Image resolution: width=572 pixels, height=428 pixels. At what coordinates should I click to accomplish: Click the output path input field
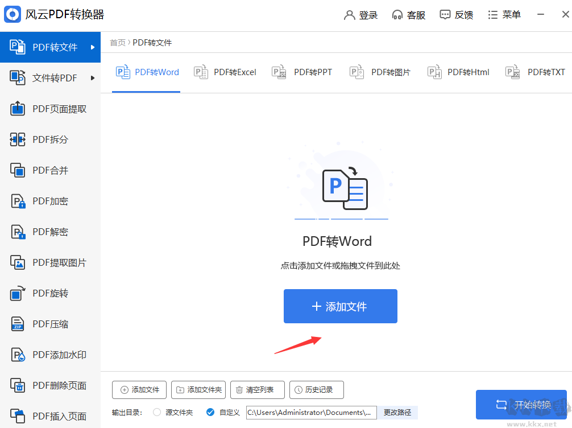(x=311, y=412)
